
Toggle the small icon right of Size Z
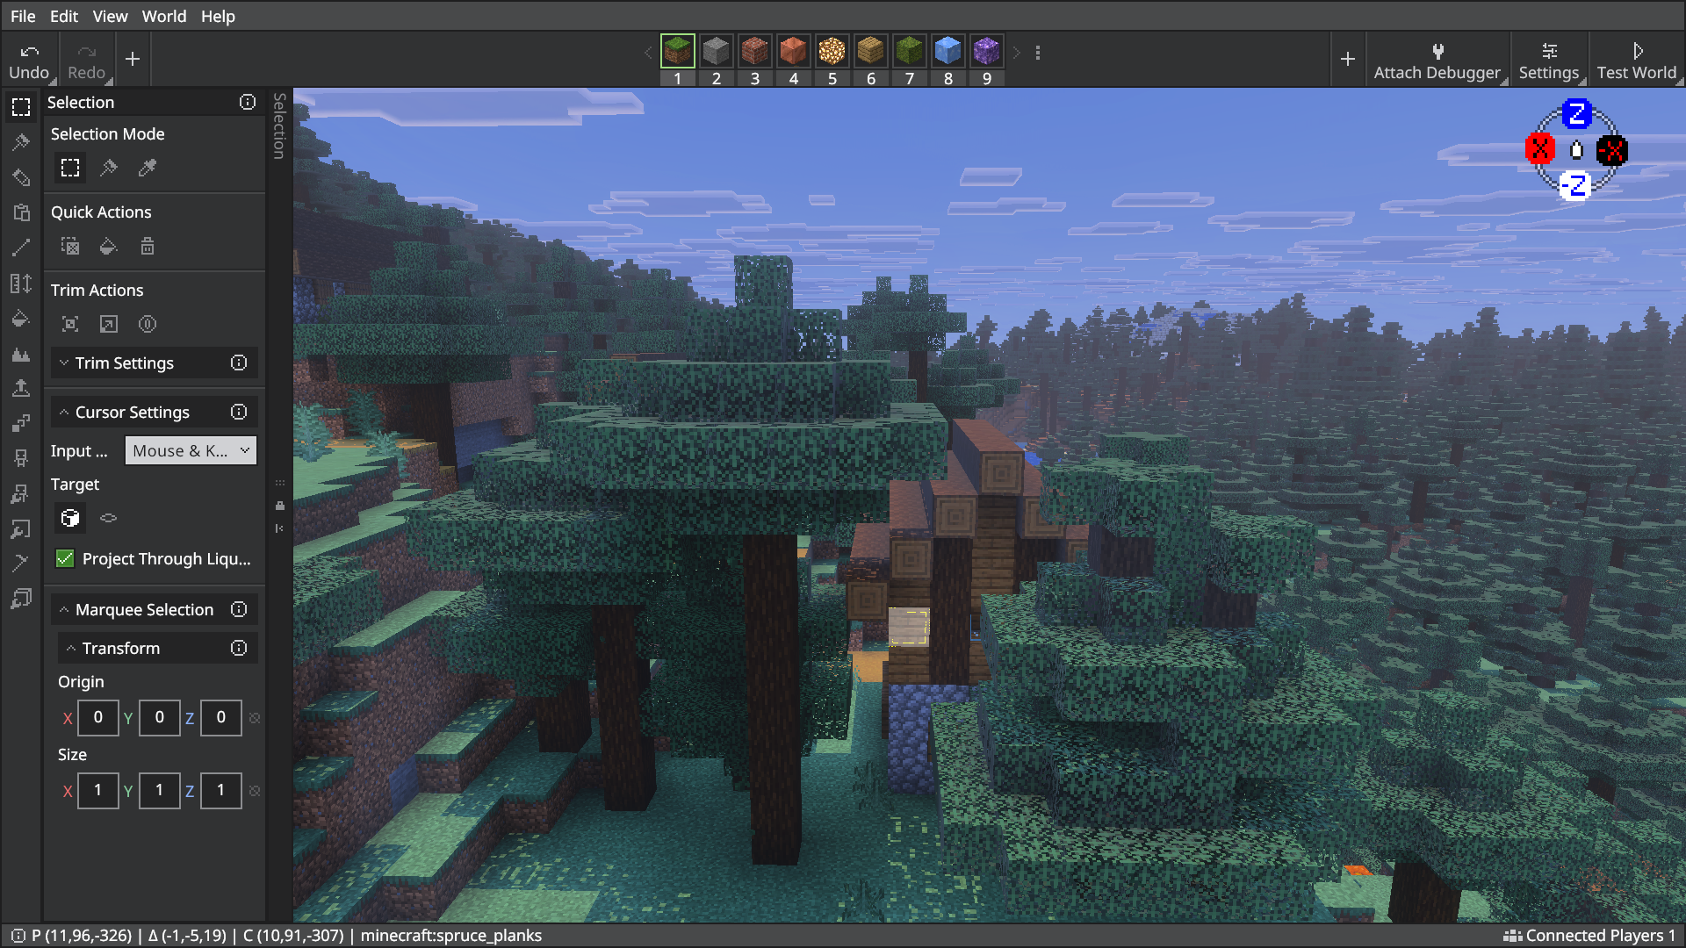click(255, 791)
